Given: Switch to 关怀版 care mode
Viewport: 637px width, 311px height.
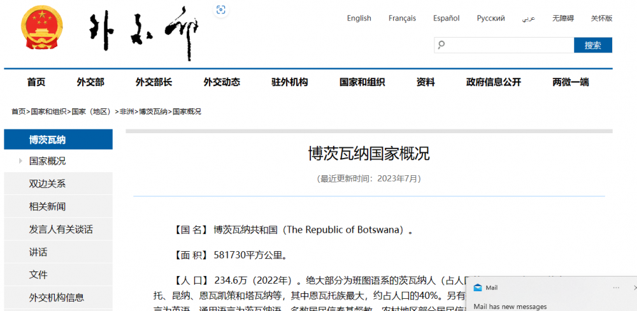Looking at the screenshot, I should pyautogui.click(x=601, y=18).
